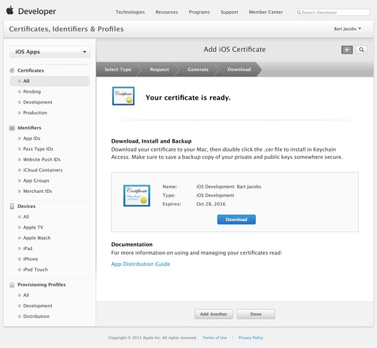
Task: Click the Developer title text
Action: [x=37, y=11]
